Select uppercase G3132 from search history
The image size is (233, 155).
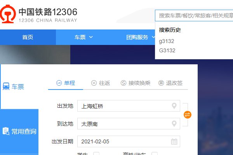(x=167, y=50)
